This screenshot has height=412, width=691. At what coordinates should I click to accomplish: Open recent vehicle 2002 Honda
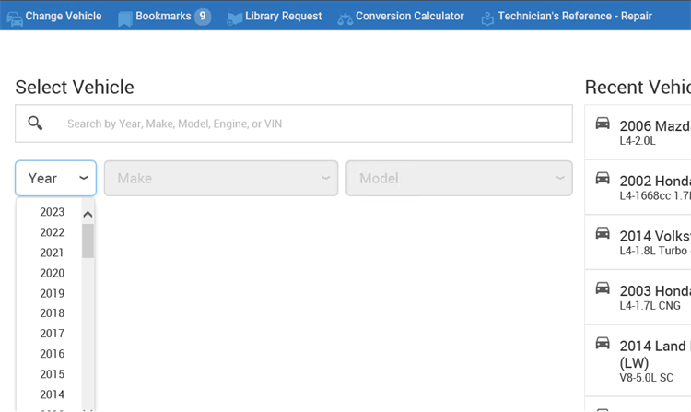point(638,187)
